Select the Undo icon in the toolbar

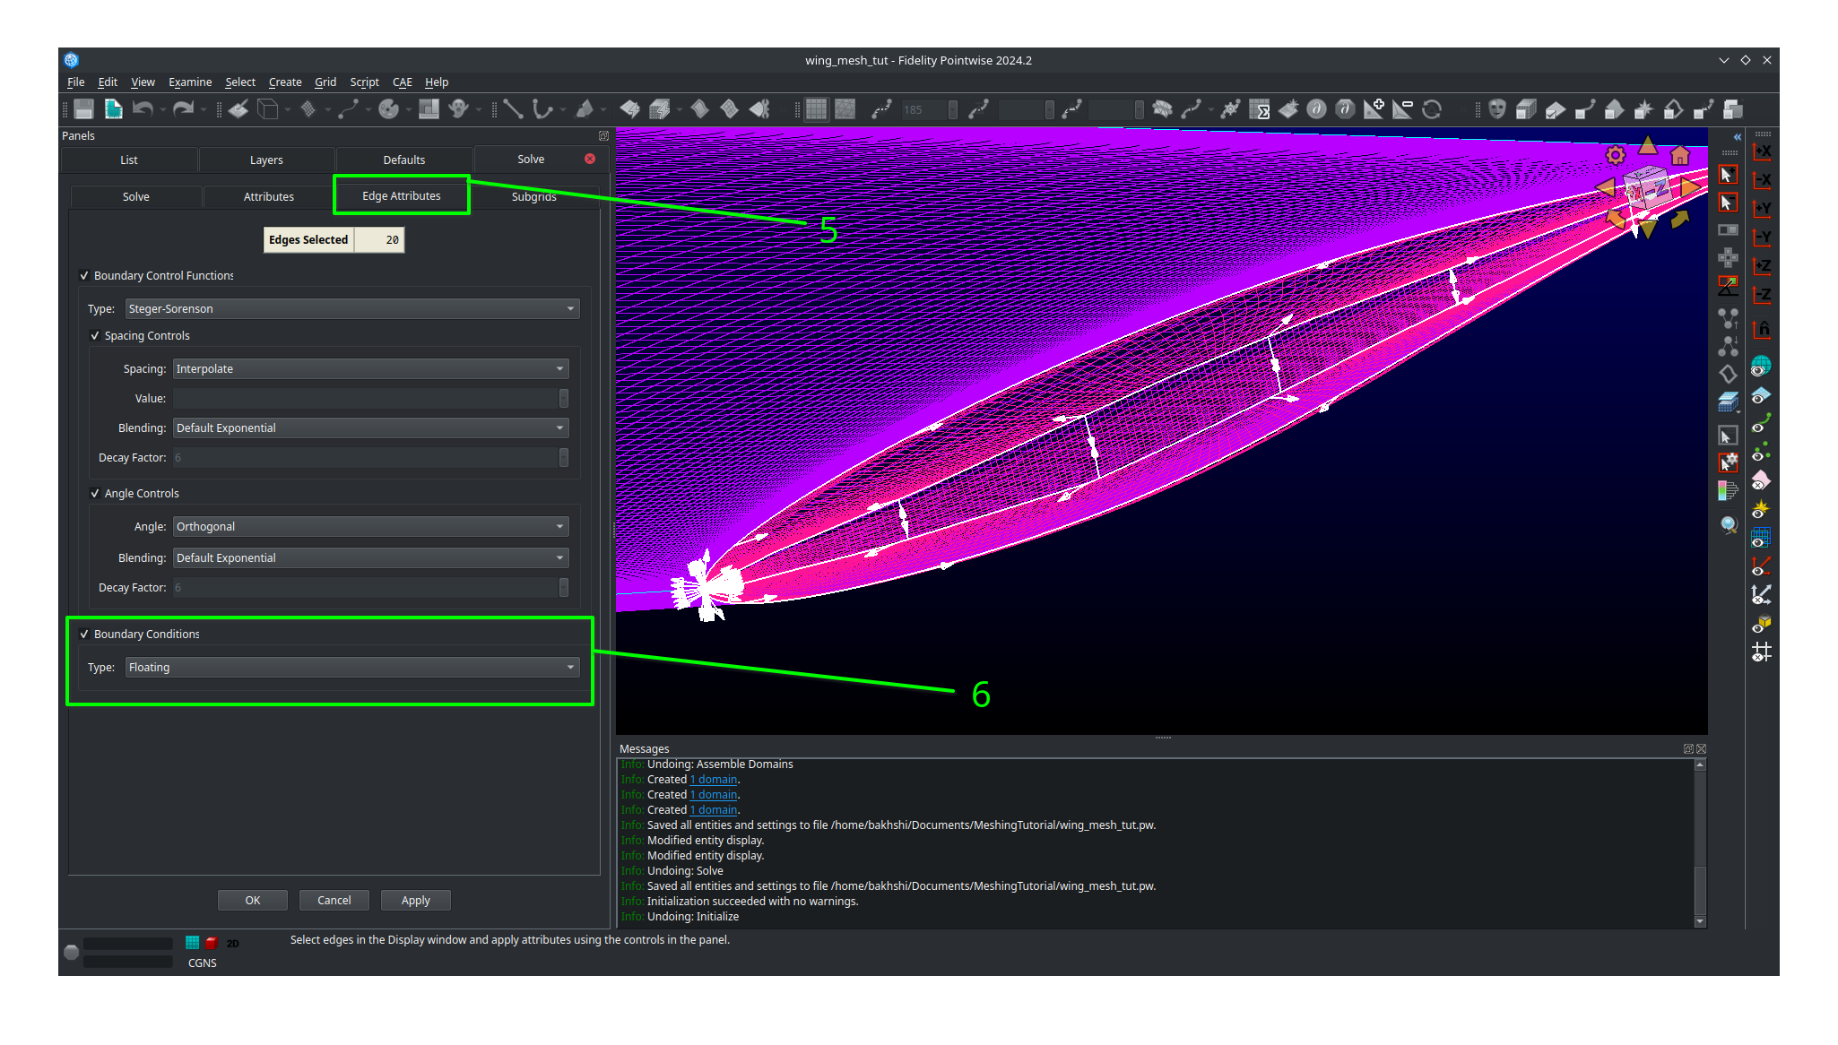pos(143,108)
